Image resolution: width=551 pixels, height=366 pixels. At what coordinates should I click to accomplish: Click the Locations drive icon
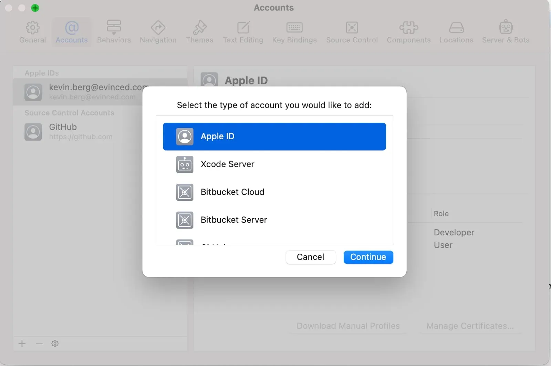456,28
